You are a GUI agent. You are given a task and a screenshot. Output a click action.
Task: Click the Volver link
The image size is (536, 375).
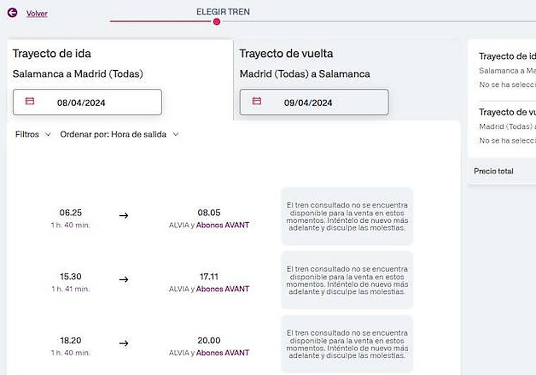(x=37, y=13)
